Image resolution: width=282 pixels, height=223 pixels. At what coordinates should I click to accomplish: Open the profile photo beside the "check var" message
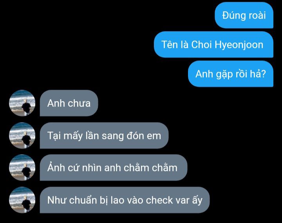(x=22, y=200)
